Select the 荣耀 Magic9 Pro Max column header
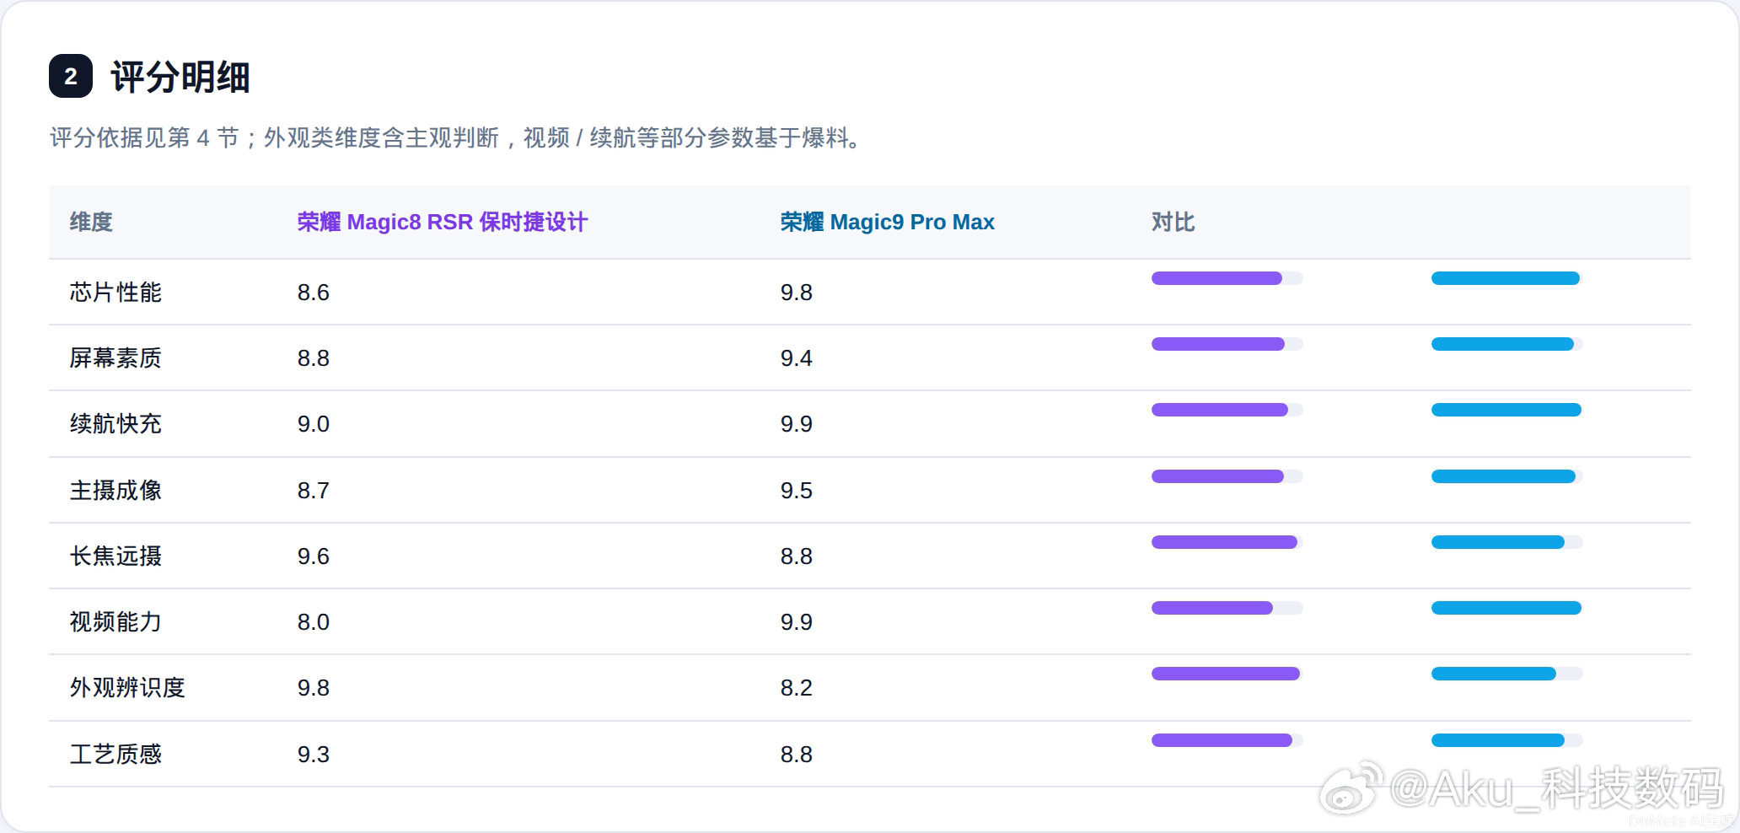The image size is (1740, 833). (x=888, y=222)
